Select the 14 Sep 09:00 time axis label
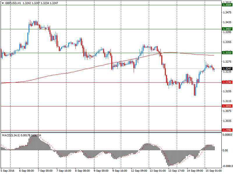Screen dimensions: 233x174 coord(195,171)
